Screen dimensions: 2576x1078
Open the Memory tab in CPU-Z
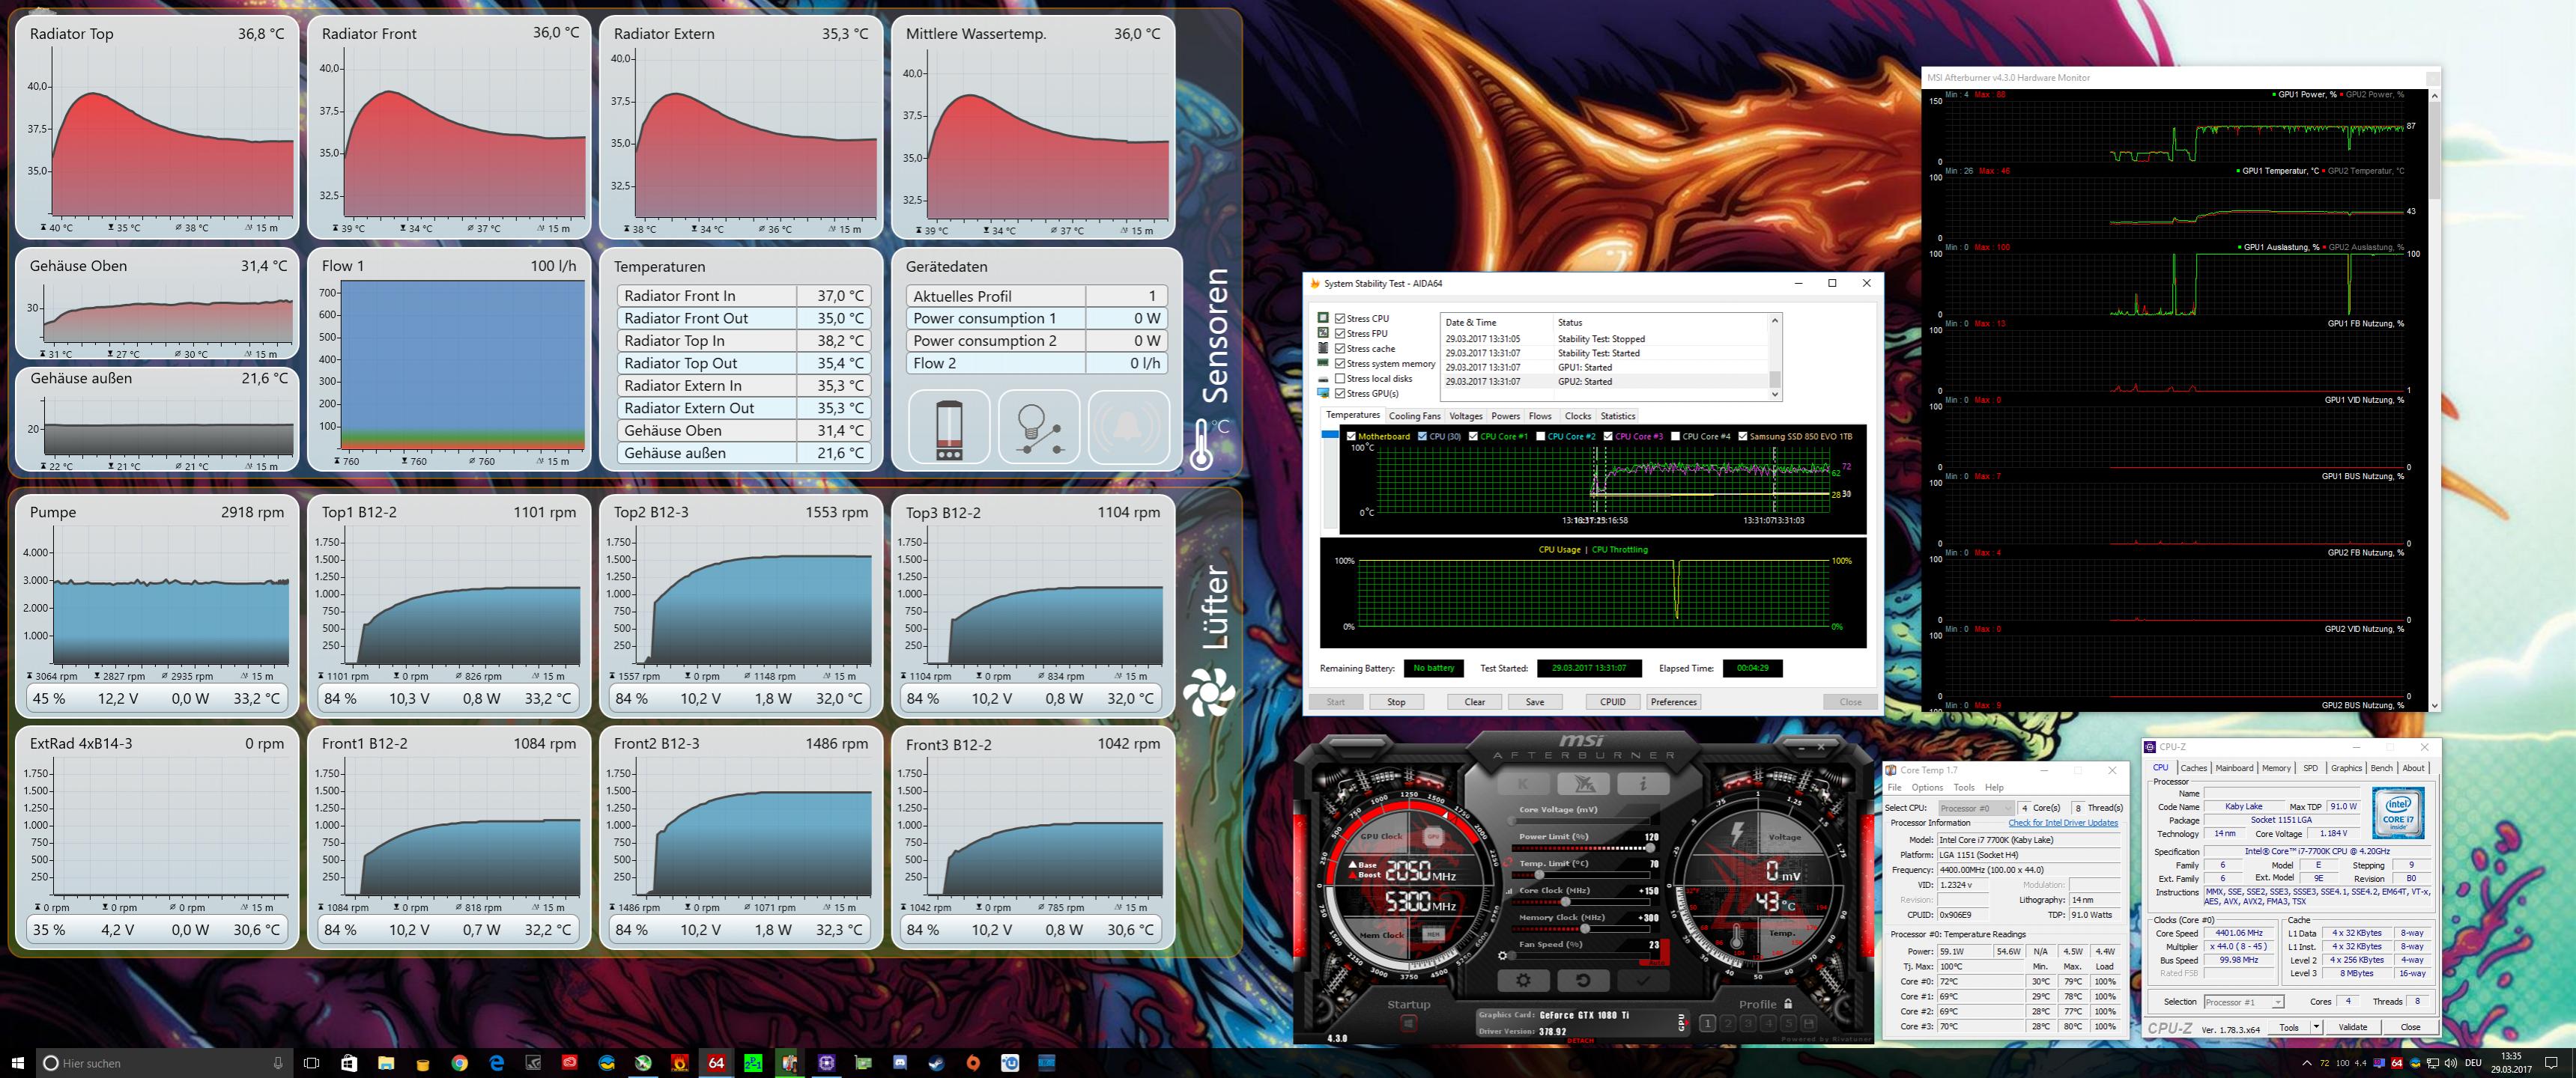pyautogui.click(x=2276, y=768)
